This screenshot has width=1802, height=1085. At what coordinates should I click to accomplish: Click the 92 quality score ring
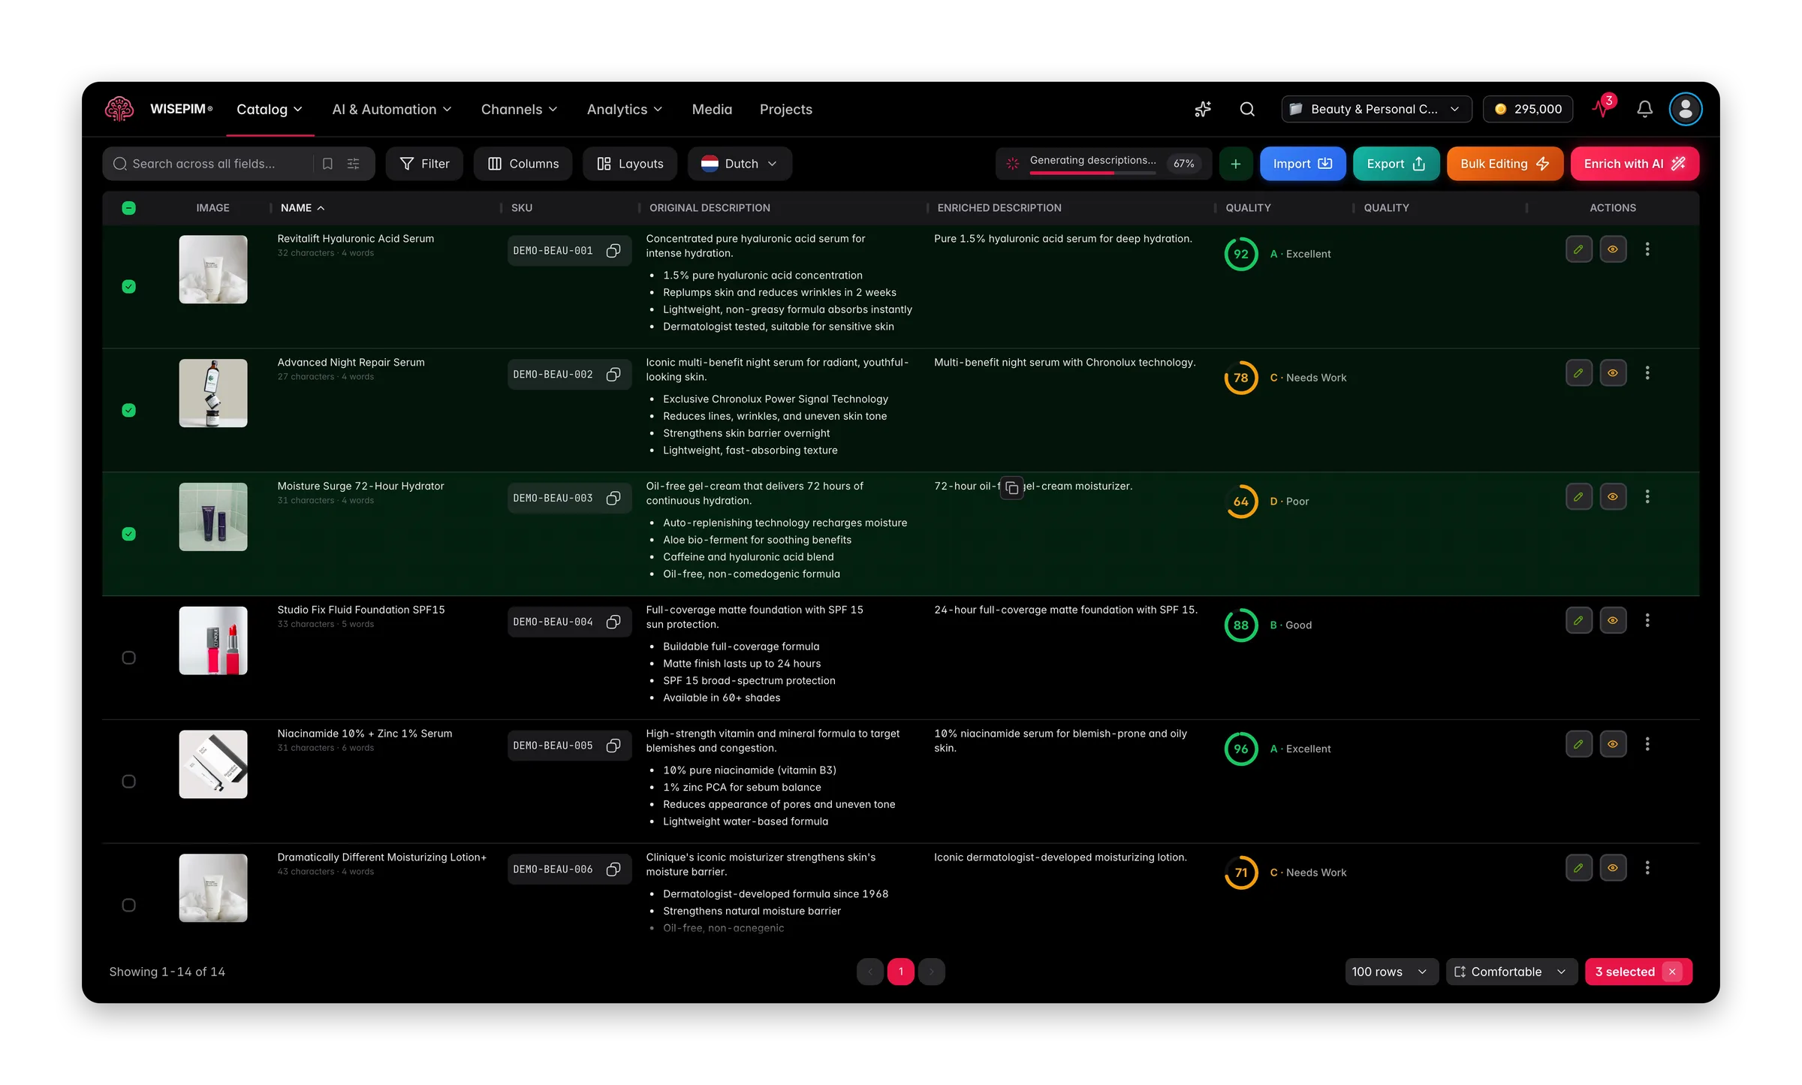tap(1241, 254)
